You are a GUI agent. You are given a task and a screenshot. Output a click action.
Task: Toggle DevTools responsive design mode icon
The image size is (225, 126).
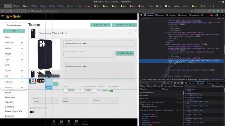pyautogui.click(x=217, y=15)
